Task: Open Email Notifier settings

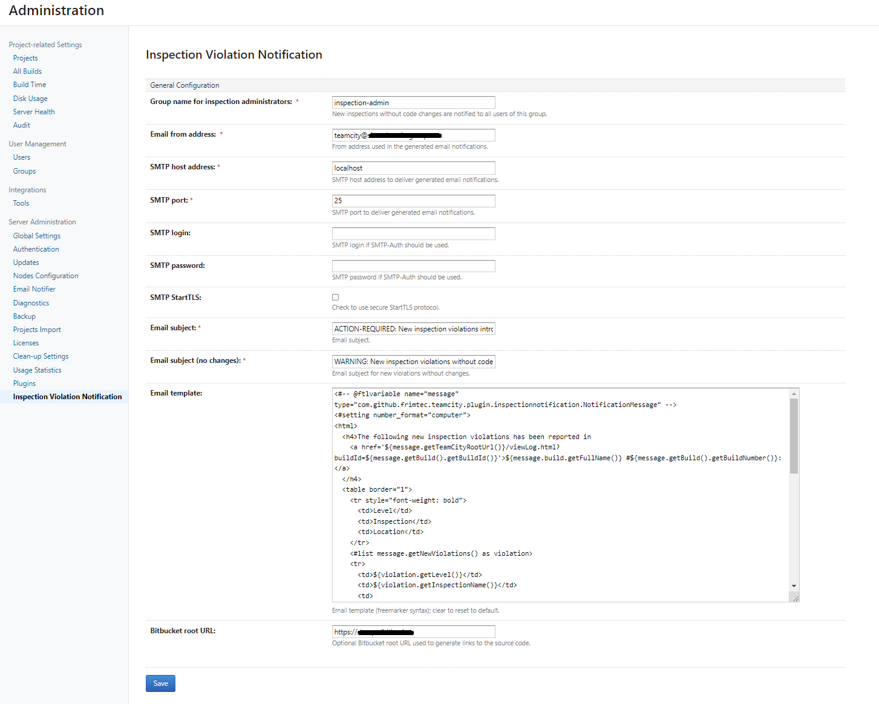Action: tap(34, 289)
